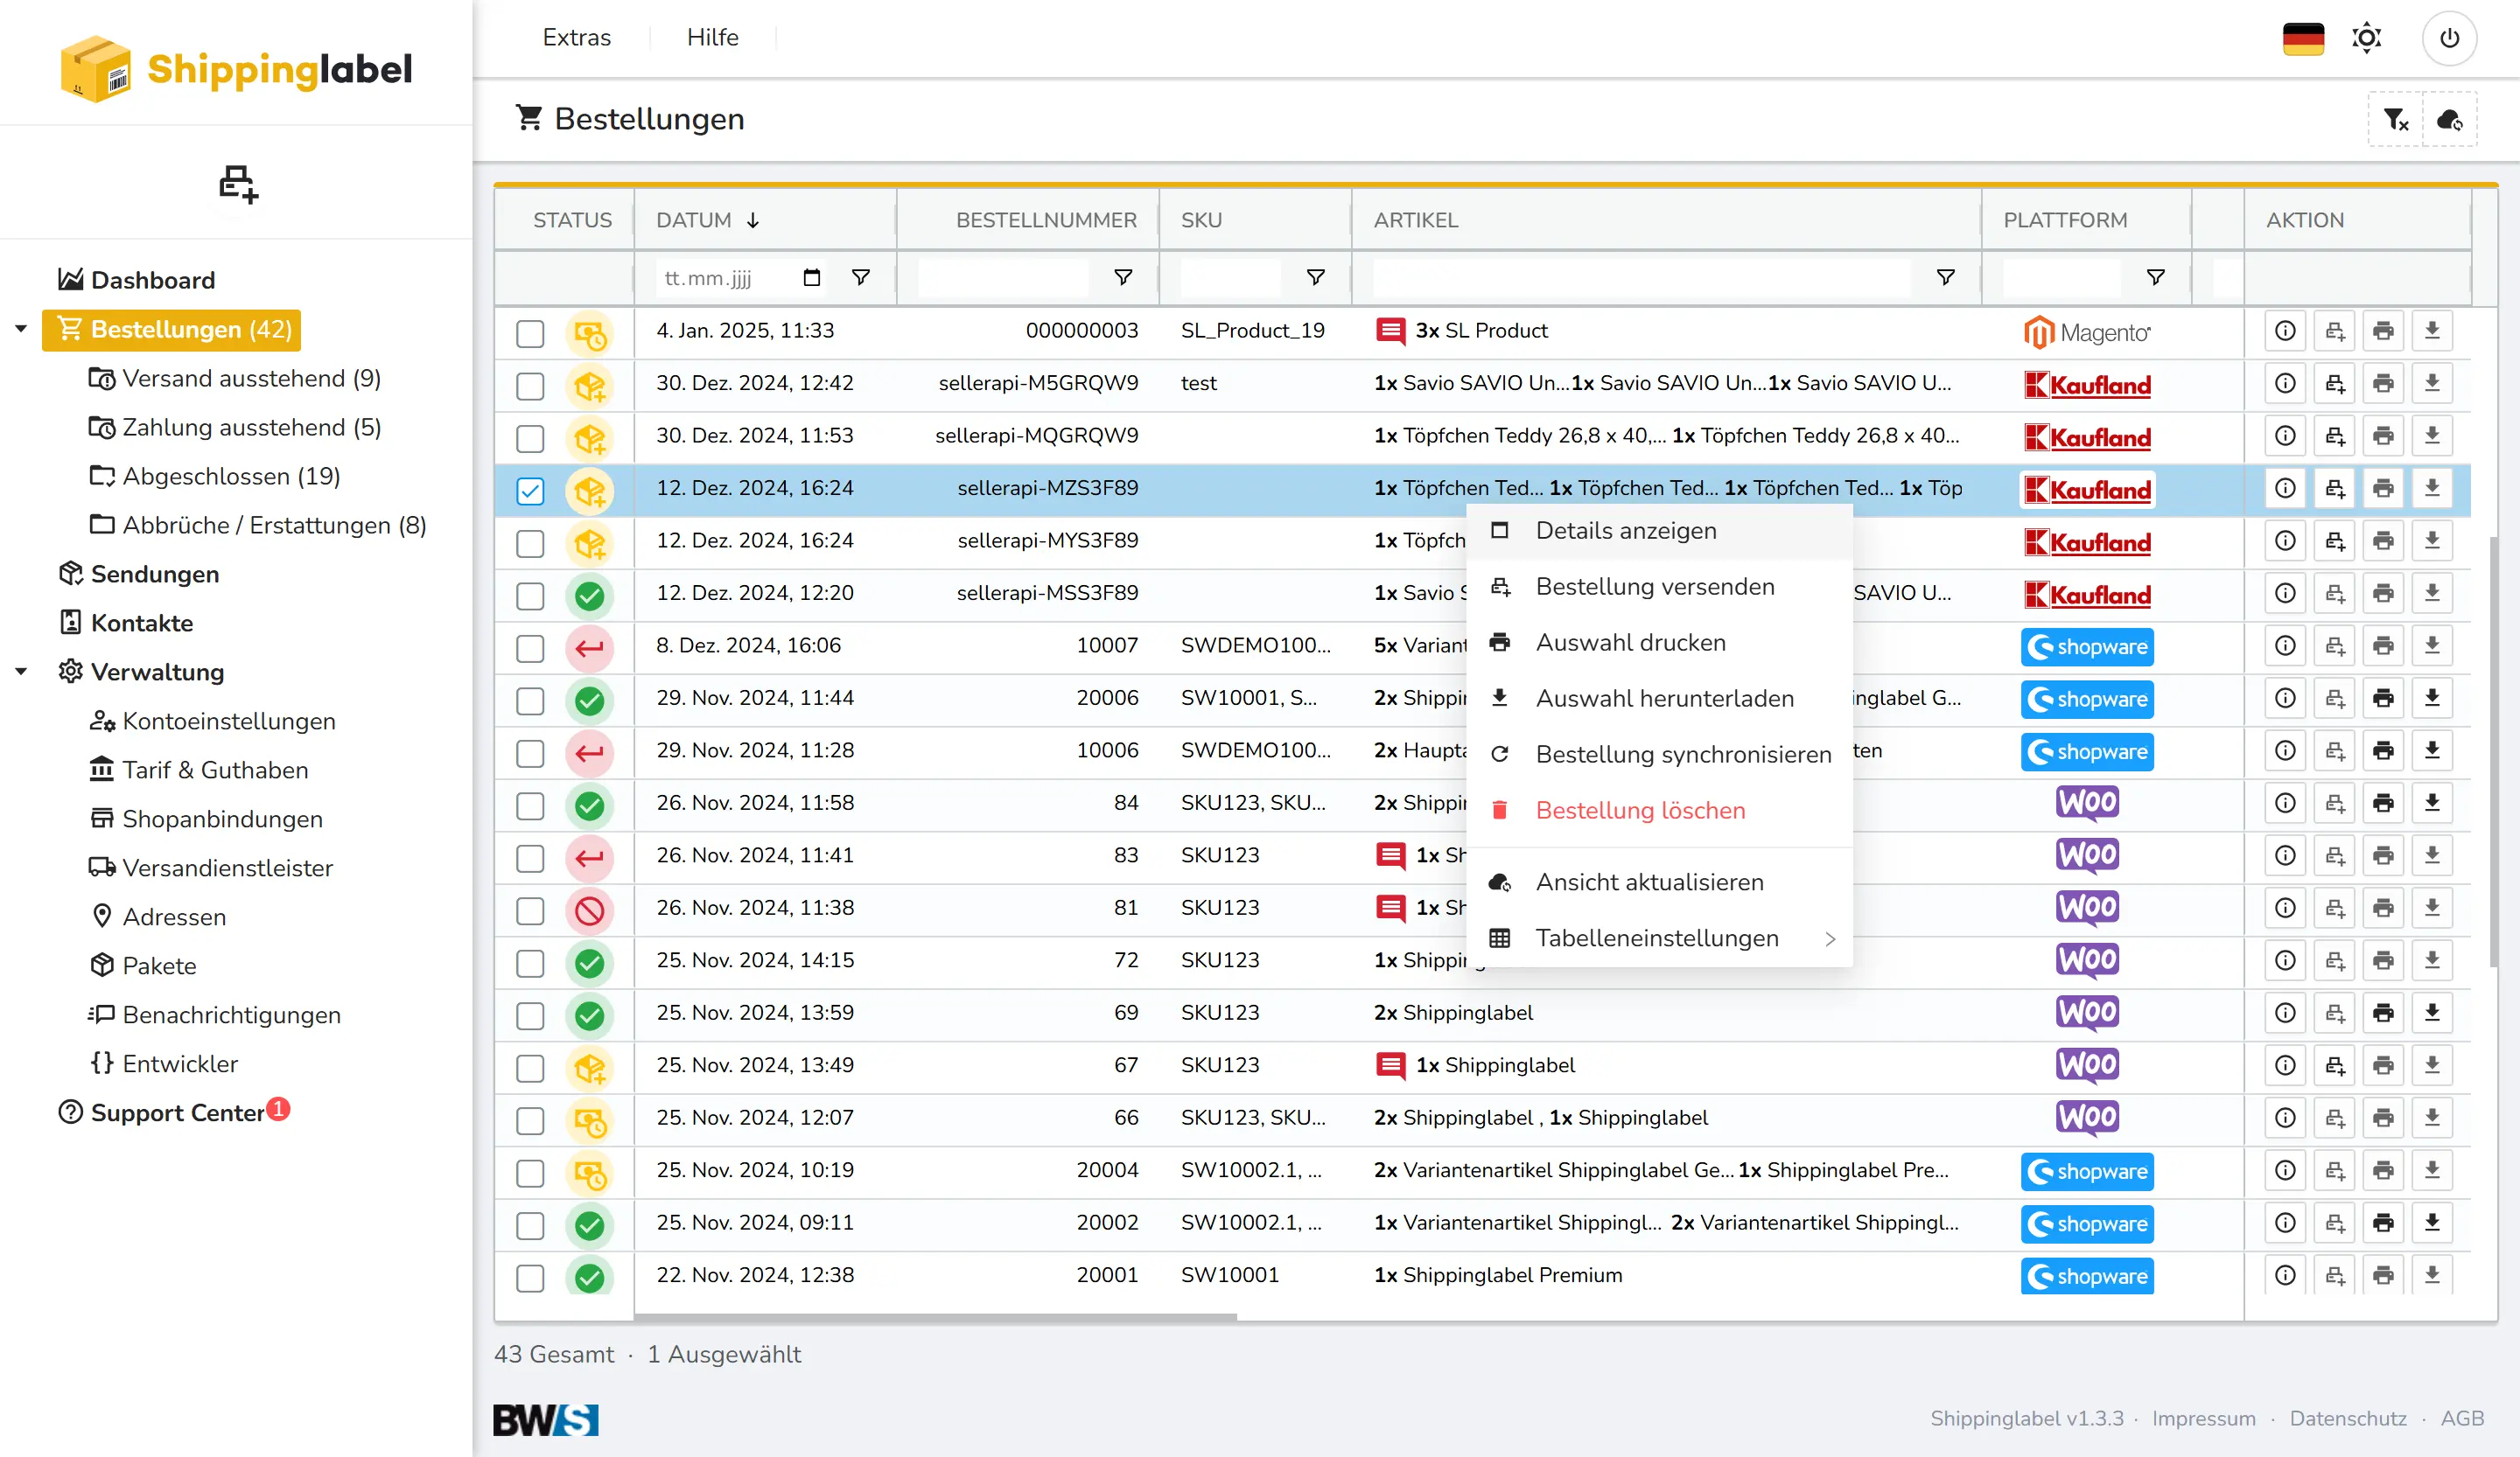Click download icon for order 20006
The height and width of the screenshot is (1457, 2520).
coord(2432,699)
